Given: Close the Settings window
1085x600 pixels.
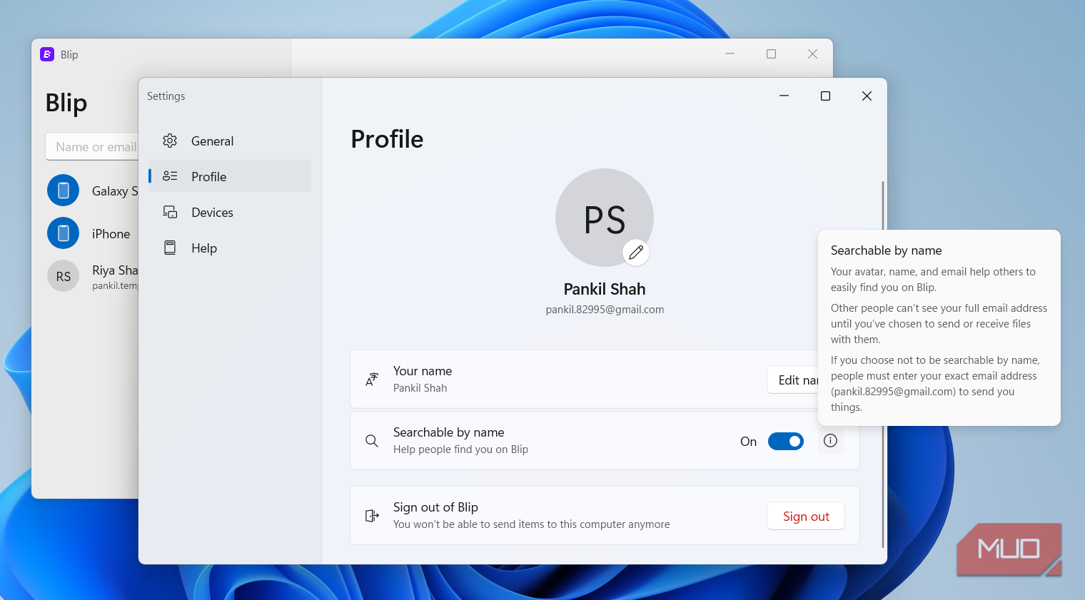Looking at the screenshot, I should click(867, 96).
